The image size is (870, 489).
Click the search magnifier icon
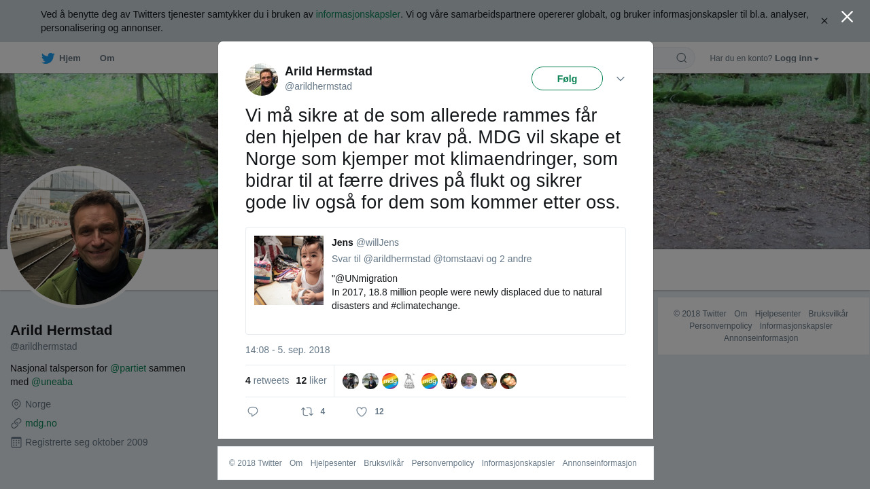click(682, 58)
